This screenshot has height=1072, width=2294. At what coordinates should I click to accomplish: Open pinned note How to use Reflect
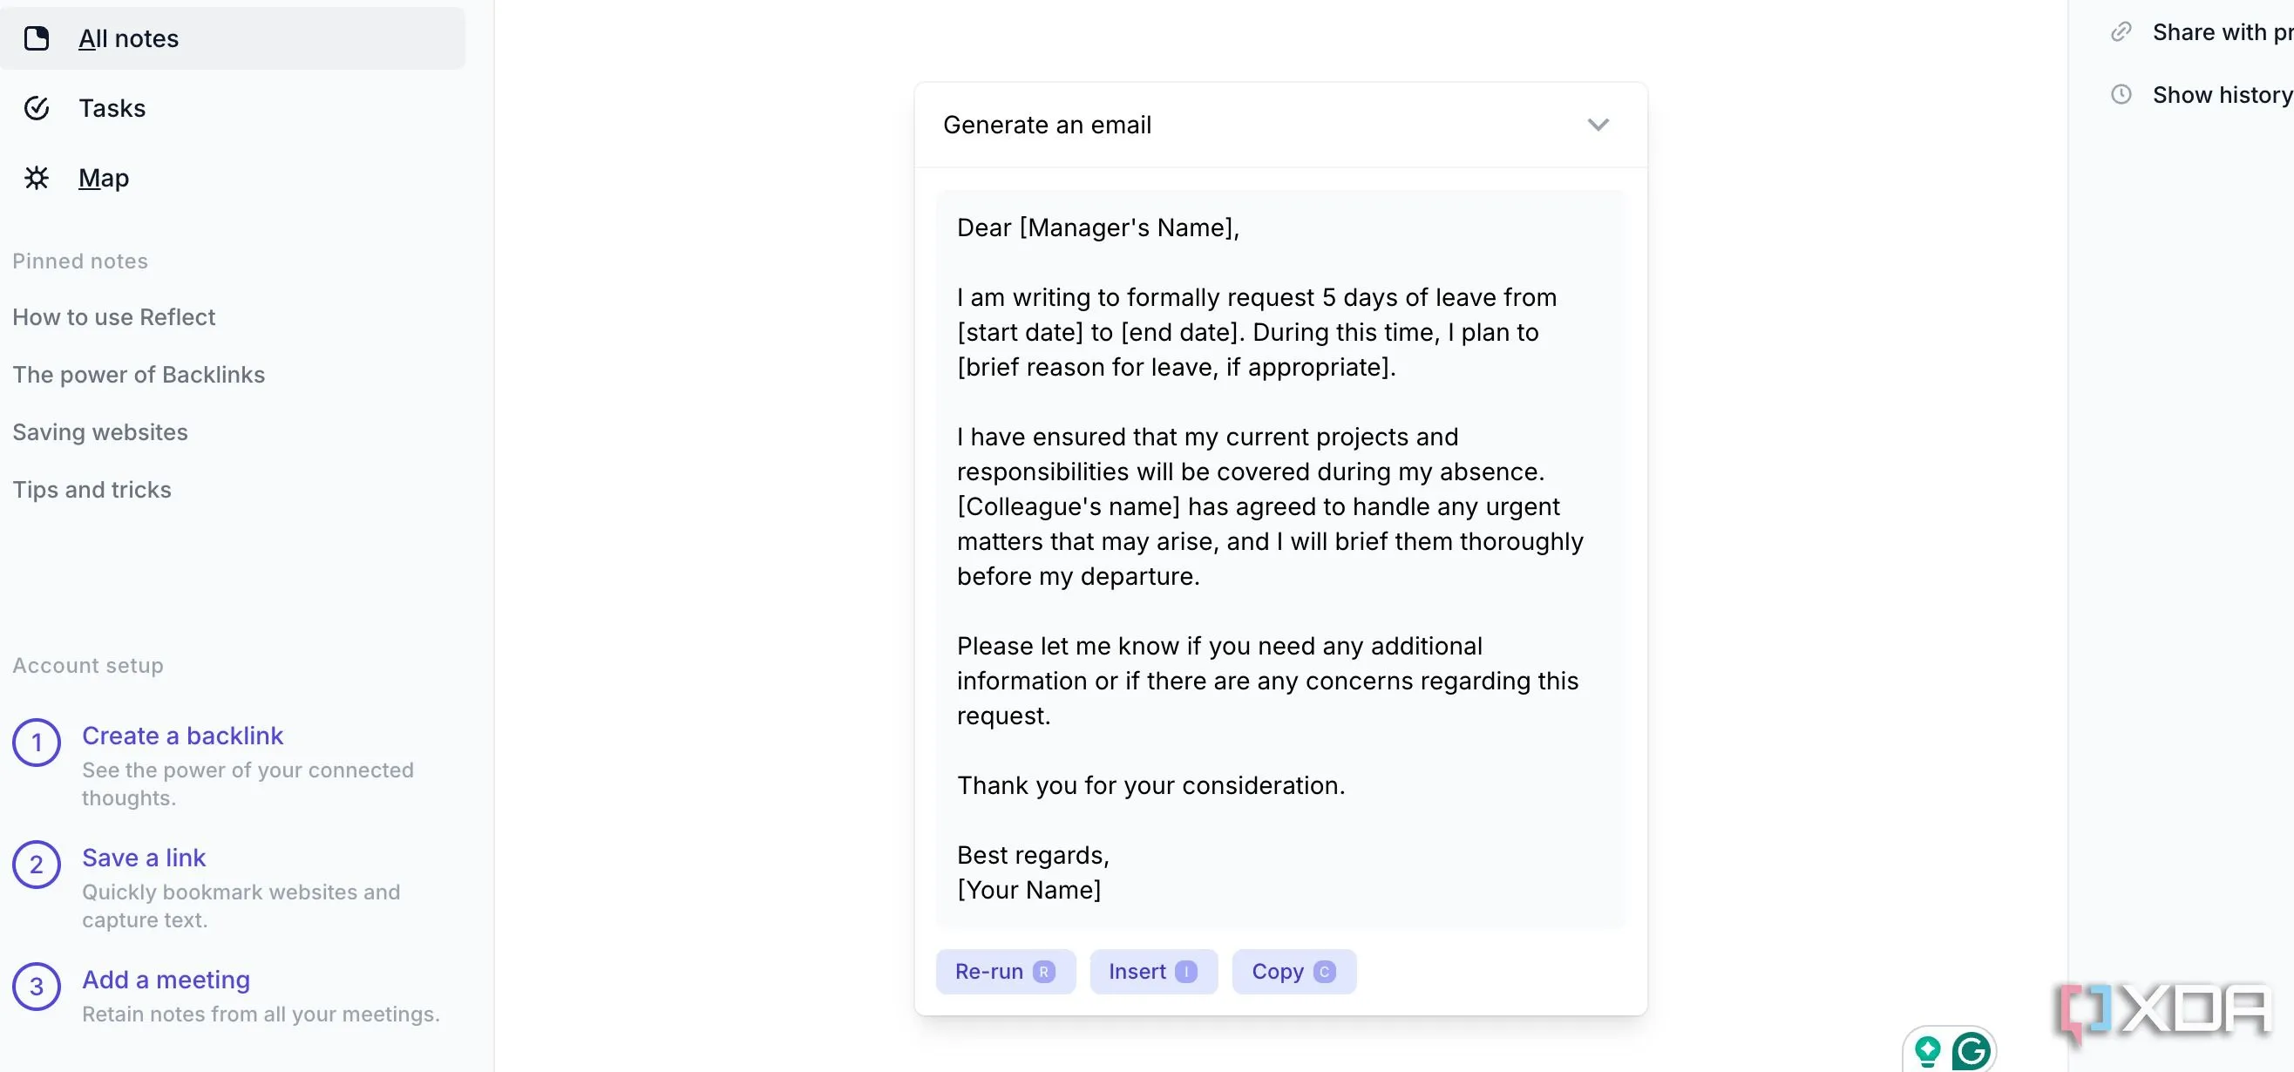pyautogui.click(x=114, y=317)
